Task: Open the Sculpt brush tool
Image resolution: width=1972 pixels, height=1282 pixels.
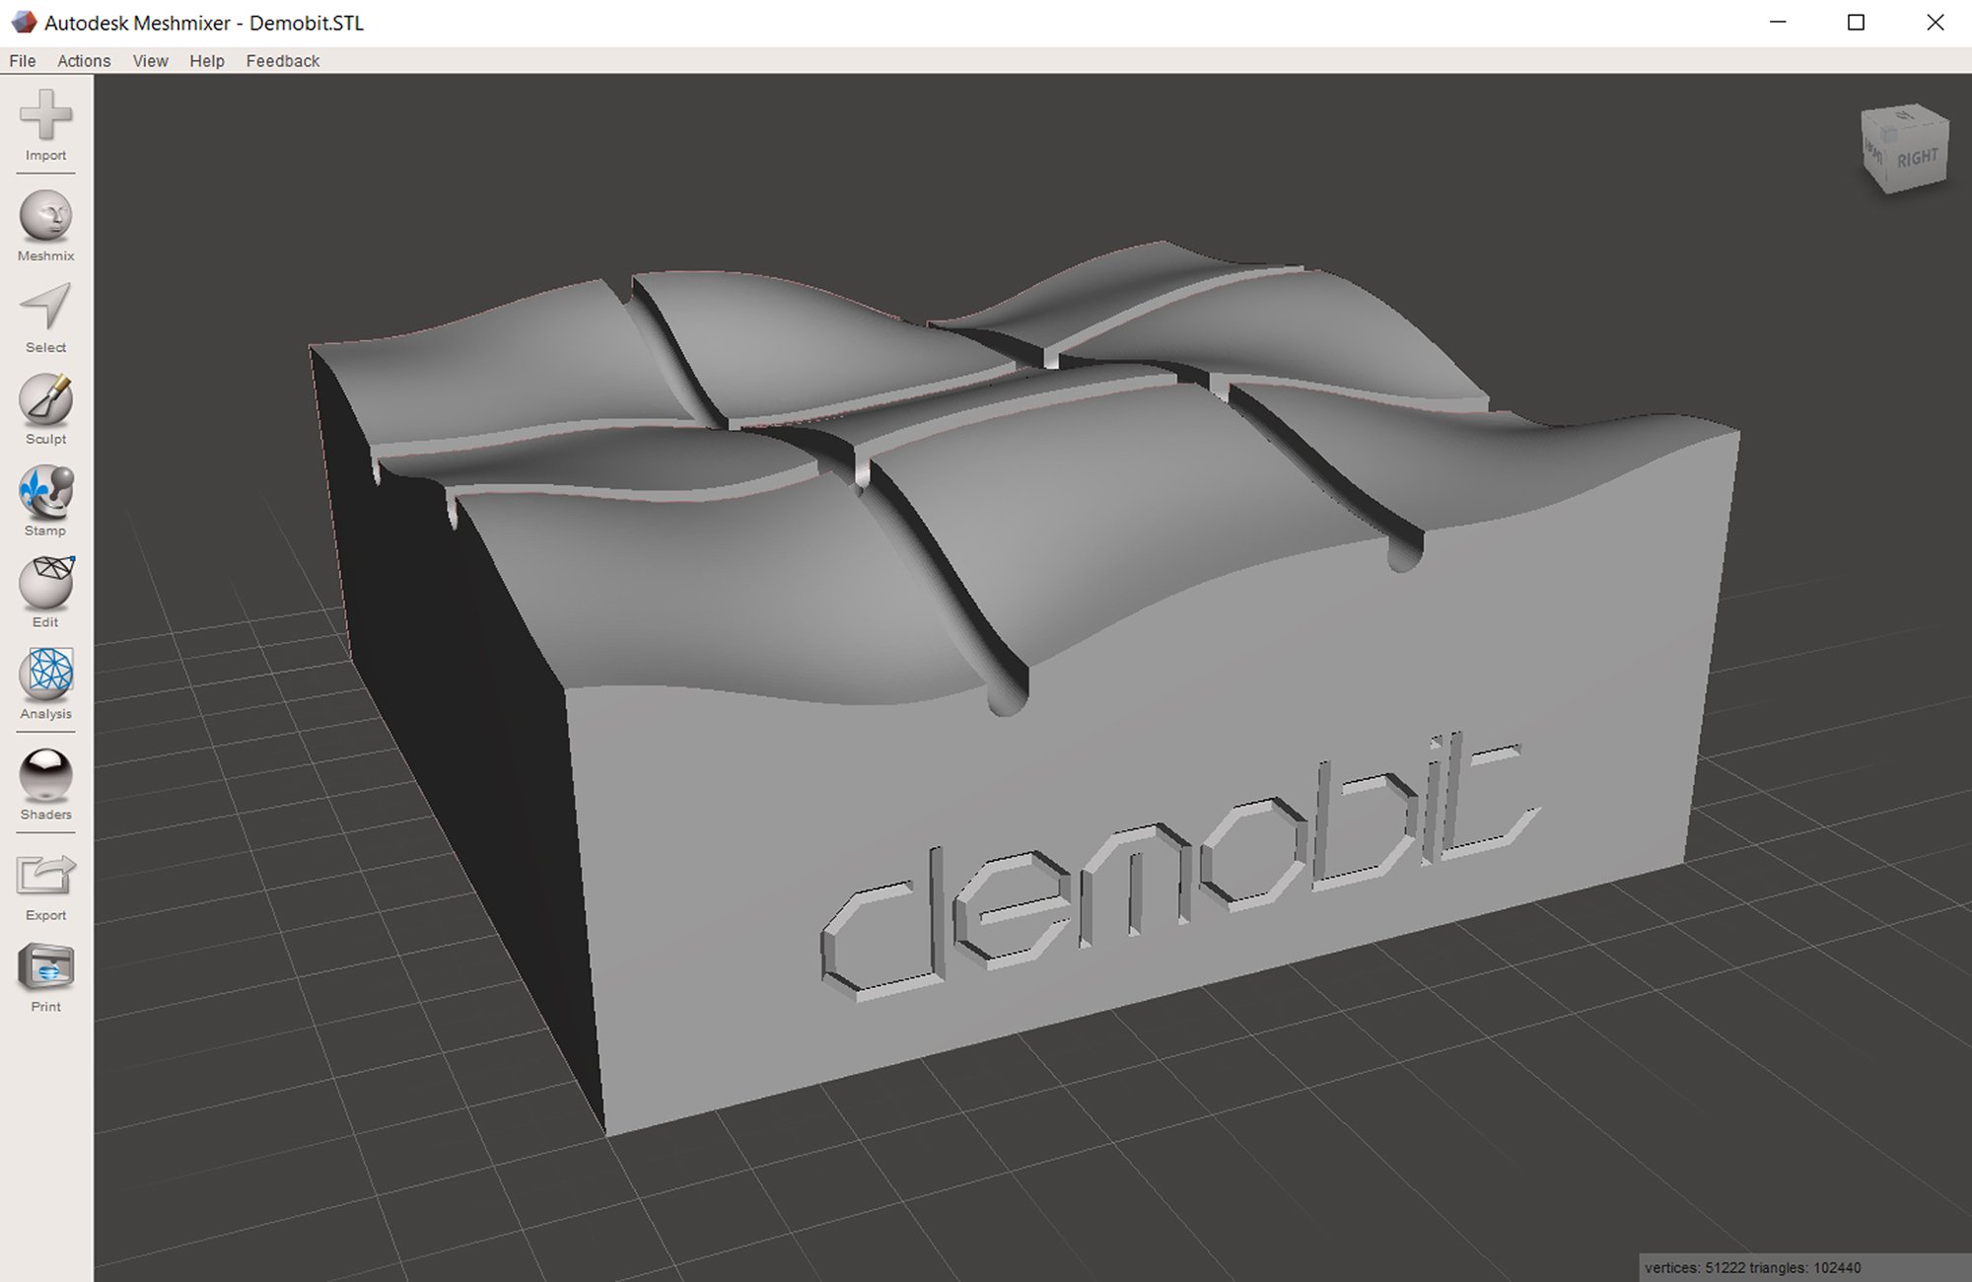Action: pos(46,410)
